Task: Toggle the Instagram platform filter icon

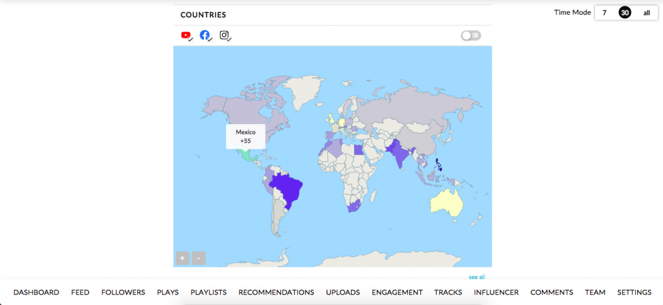Action: [225, 36]
